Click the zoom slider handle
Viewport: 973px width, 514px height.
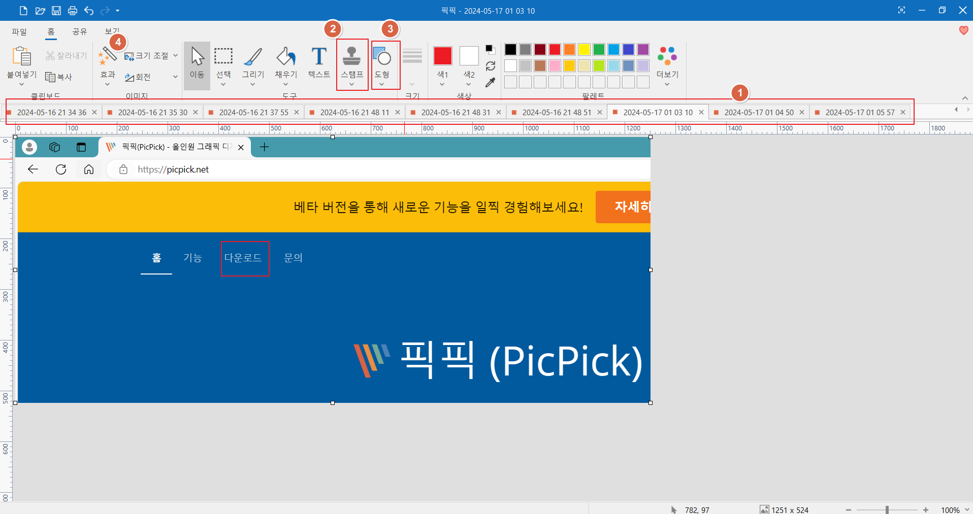(x=887, y=509)
